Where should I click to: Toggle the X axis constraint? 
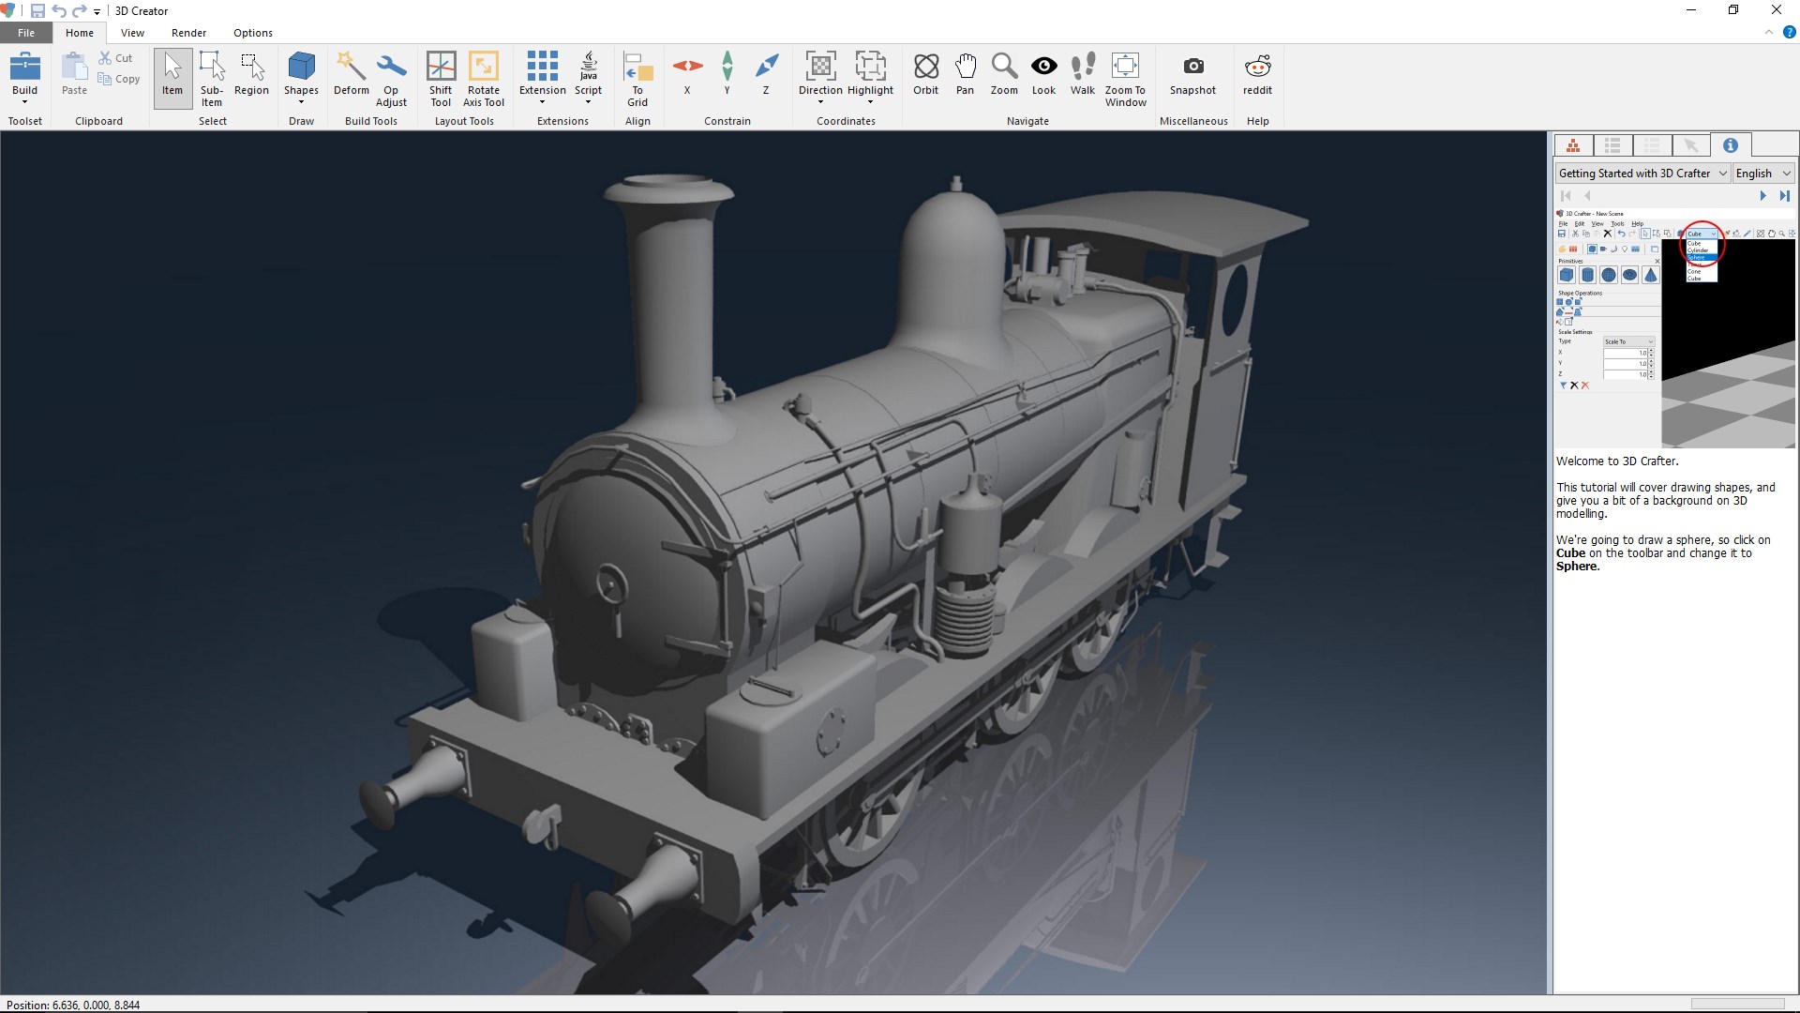tap(687, 78)
